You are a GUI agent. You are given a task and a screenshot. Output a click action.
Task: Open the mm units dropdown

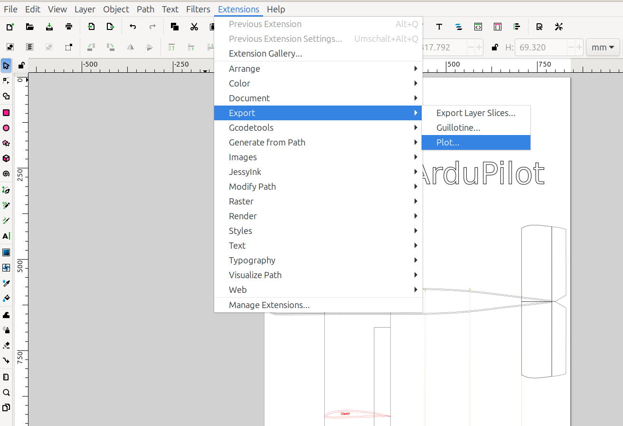[603, 47]
